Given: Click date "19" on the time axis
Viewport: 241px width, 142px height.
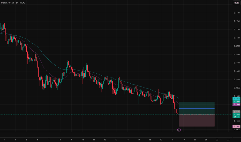Looking at the screenshot, I should click(184, 140).
